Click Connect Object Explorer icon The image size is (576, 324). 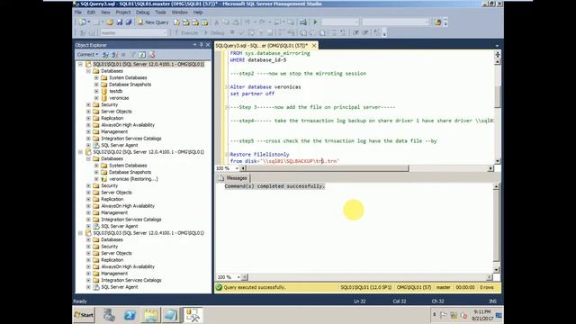[105, 55]
